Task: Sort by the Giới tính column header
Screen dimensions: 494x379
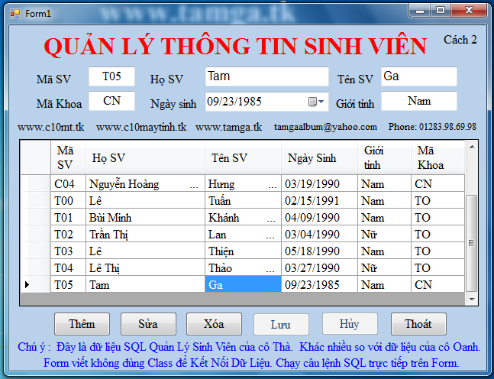Action: click(384, 157)
